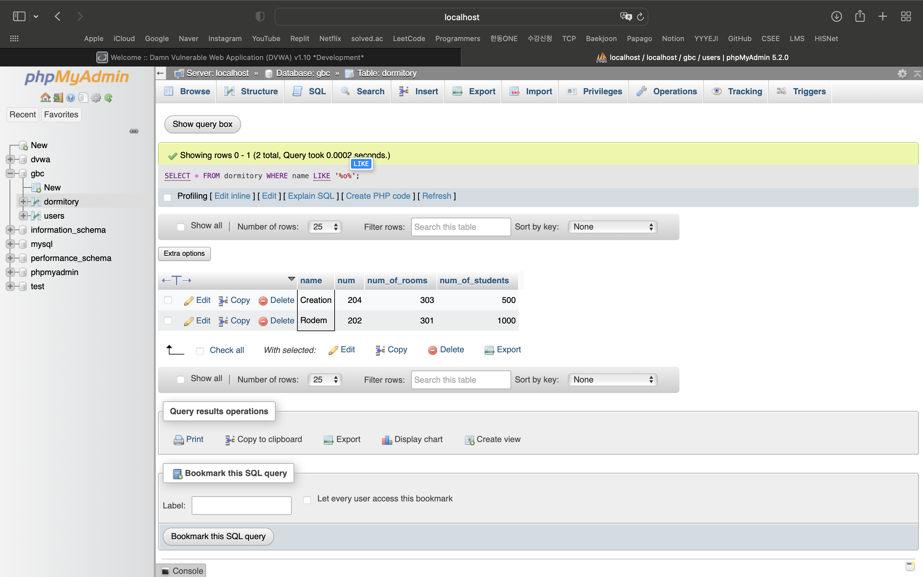923x577 pixels.
Task: Collapse the top menu bar arrows icon
Action: tap(917, 73)
